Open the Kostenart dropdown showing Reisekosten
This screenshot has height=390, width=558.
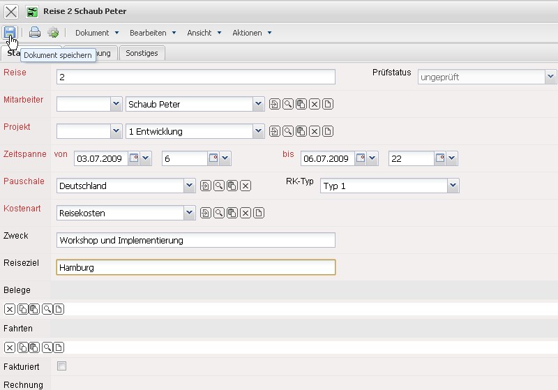[x=189, y=213]
